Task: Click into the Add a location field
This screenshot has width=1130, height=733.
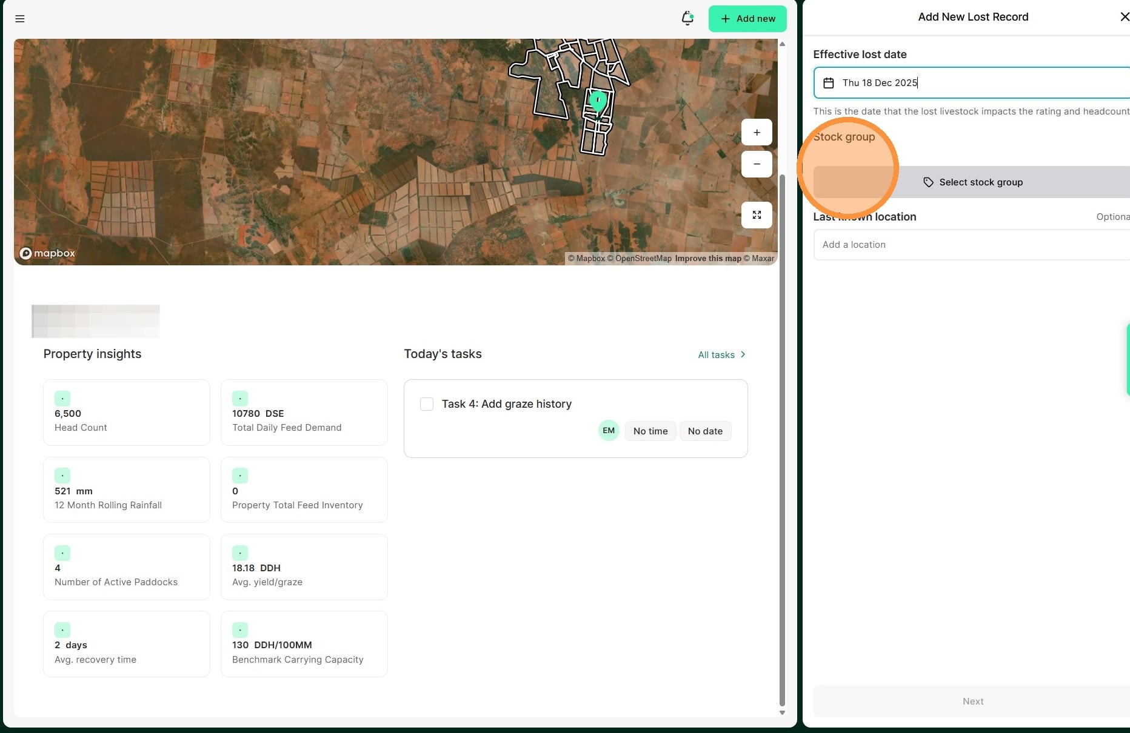Action: [x=970, y=245]
